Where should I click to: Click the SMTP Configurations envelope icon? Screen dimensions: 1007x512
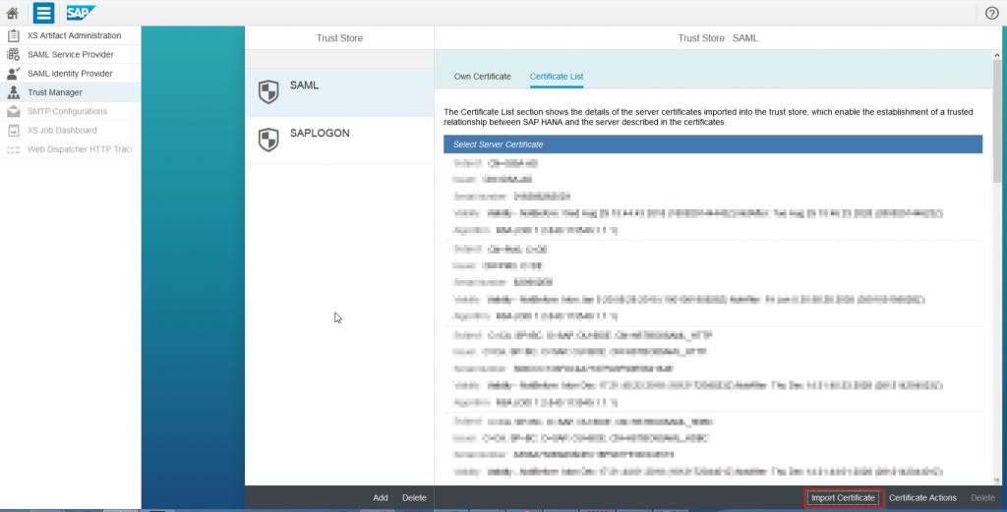pos(14,111)
